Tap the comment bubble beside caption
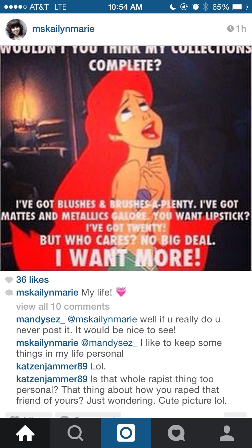Viewport: 252px width, 448px height. (9, 293)
